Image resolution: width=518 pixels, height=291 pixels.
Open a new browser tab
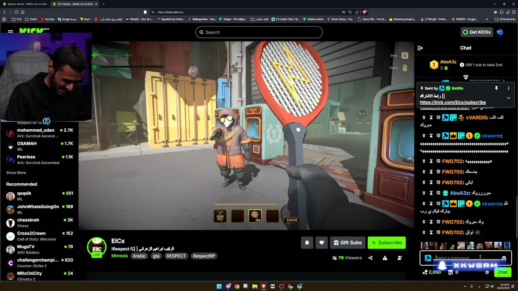point(104,4)
